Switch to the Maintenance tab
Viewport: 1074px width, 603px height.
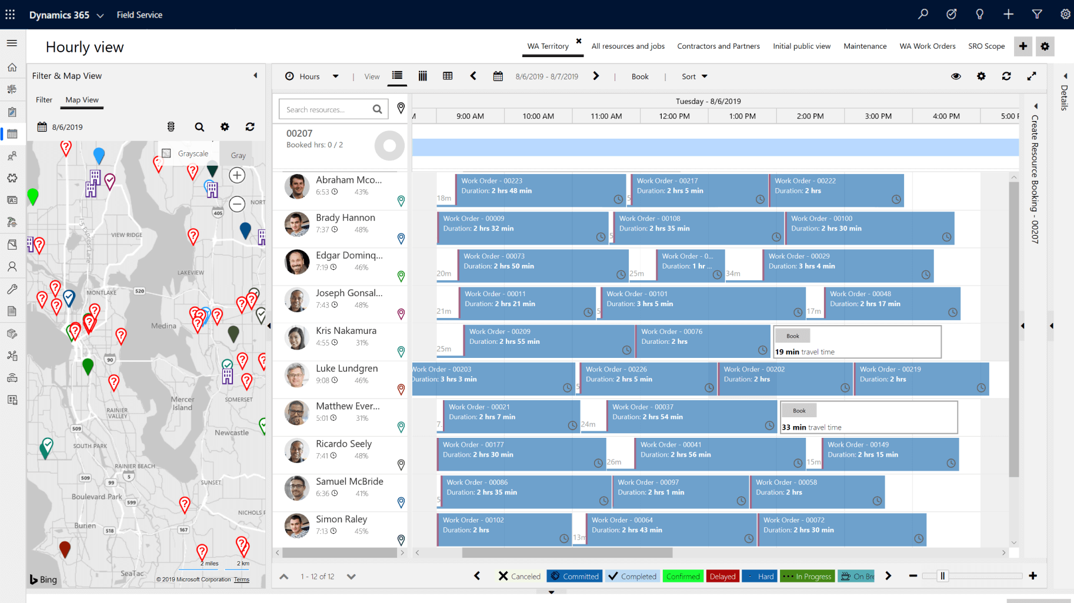click(865, 46)
